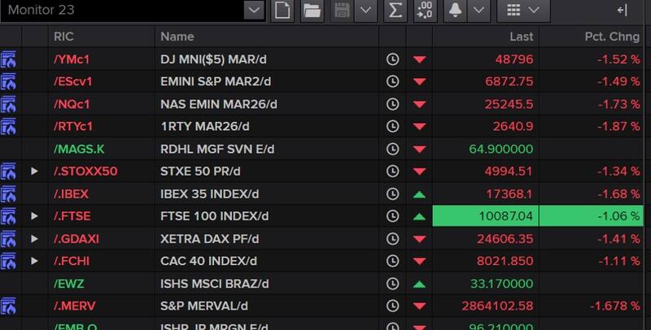Expand the /.FTSE row constituents
651x330 pixels.
coord(34,216)
